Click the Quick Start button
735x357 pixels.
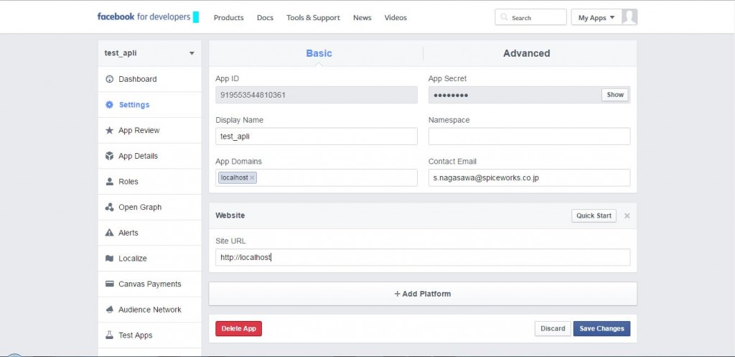pos(594,215)
